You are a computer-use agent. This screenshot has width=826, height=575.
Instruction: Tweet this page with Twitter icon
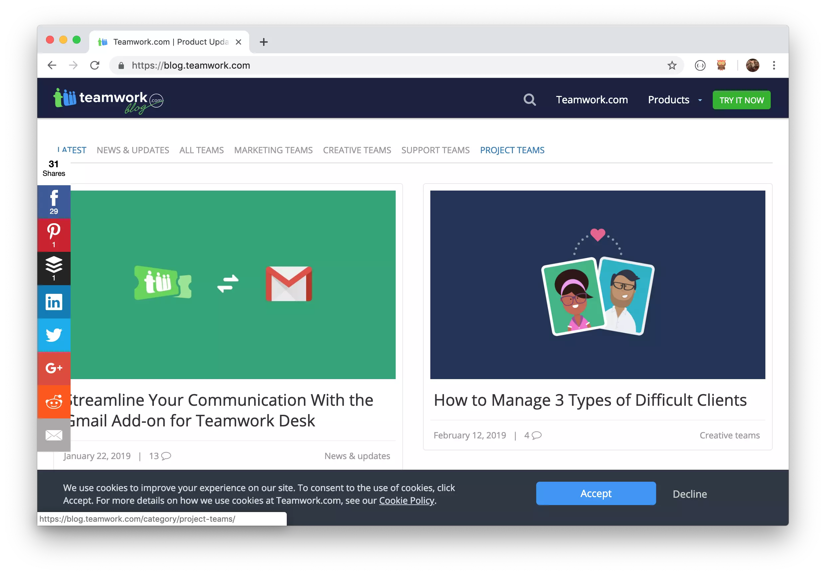54,335
